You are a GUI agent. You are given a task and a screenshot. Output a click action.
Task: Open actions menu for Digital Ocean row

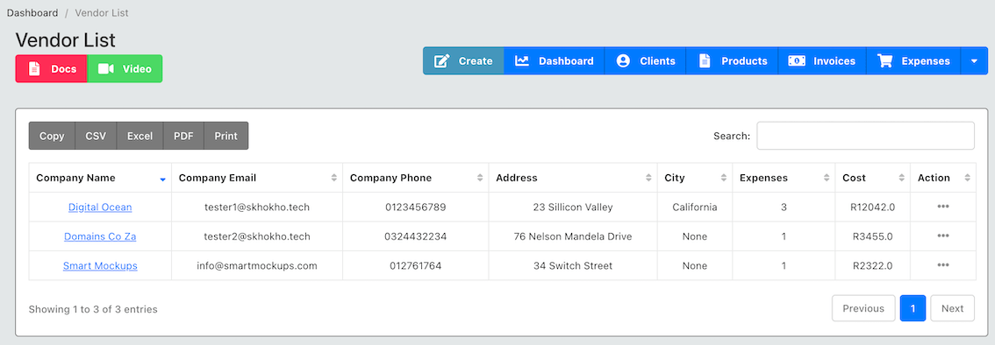(943, 207)
